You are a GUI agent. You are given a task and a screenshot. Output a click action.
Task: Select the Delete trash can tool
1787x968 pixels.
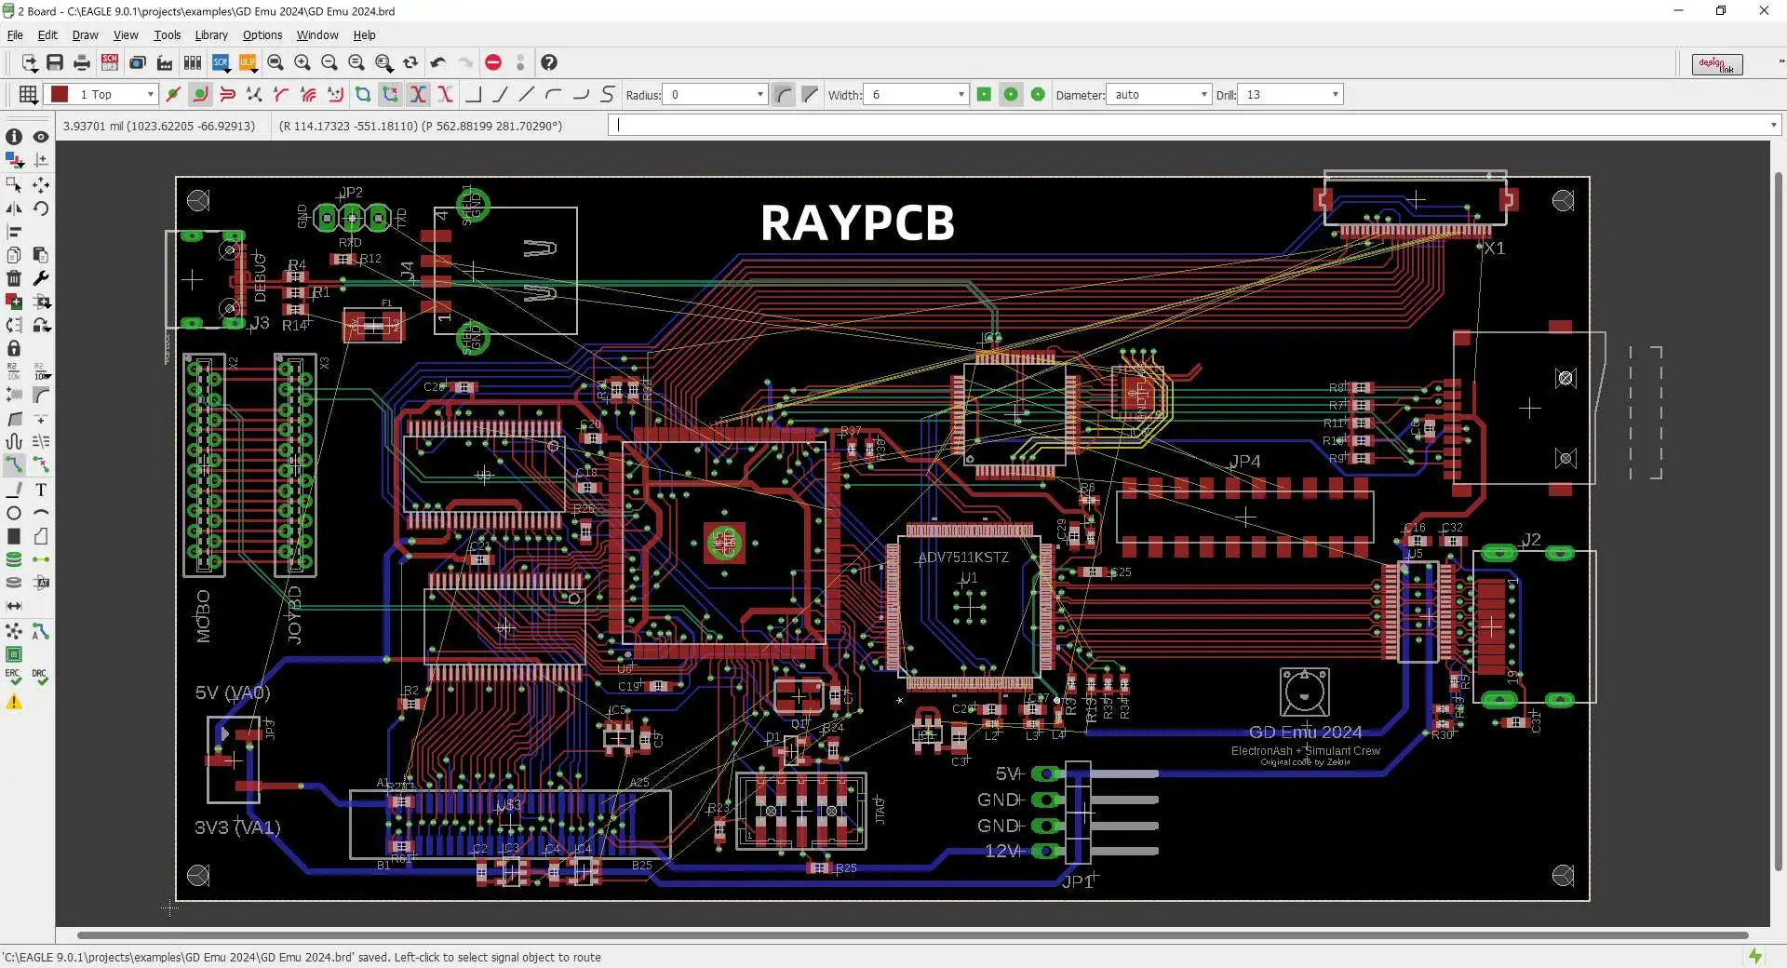pyautogui.click(x=14, y=278)
